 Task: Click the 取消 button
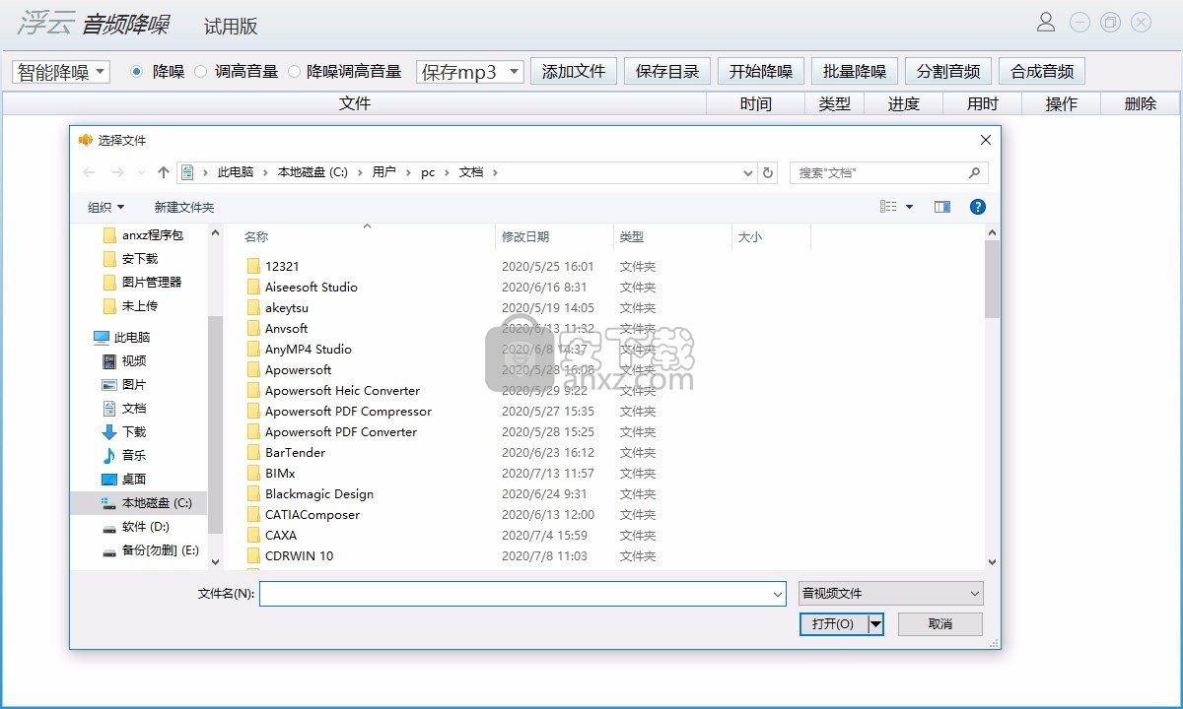pyautogui.click(x=940, y=623)
